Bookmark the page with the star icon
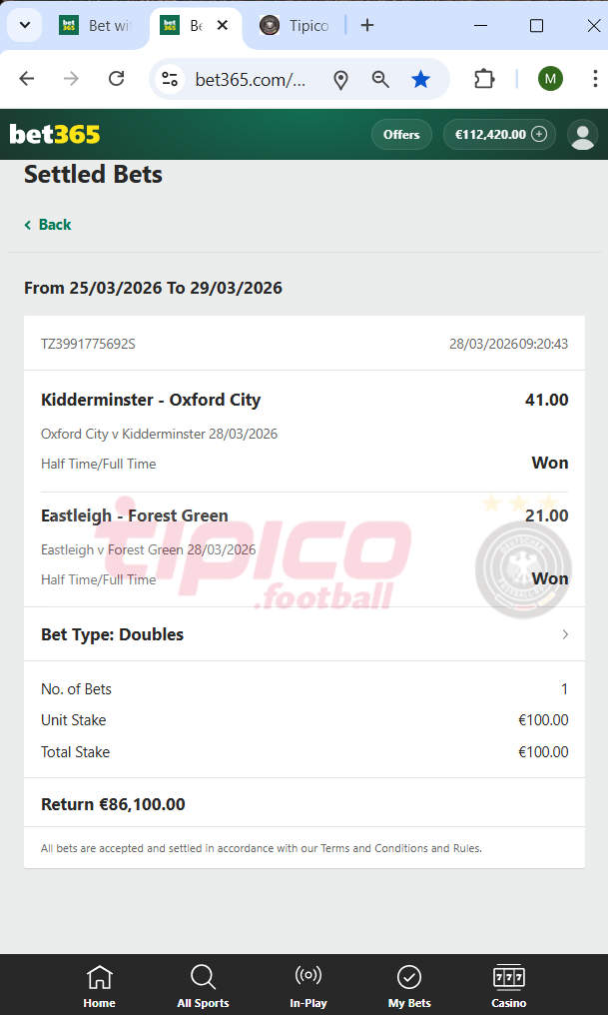608x1015 pixels. (420, 78)
